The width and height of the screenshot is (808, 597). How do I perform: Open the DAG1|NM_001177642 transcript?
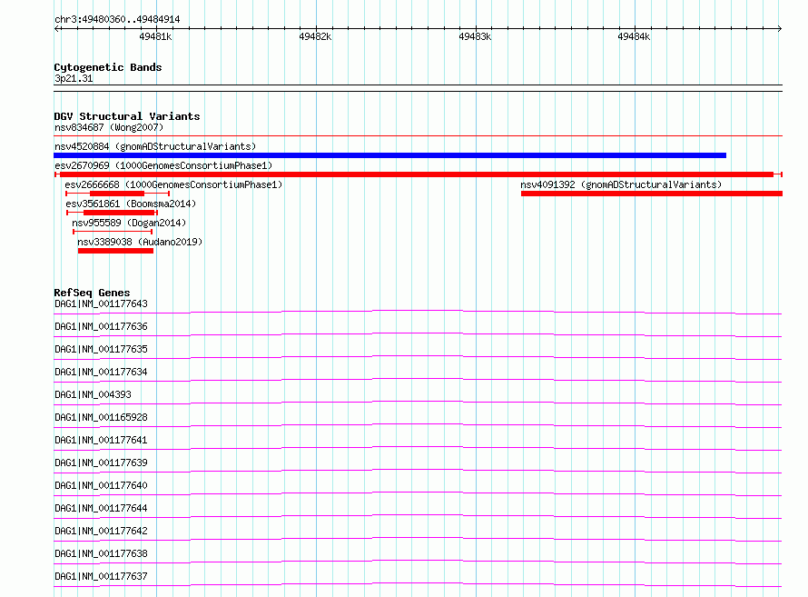pyautogui.click(x=101, y=531)
